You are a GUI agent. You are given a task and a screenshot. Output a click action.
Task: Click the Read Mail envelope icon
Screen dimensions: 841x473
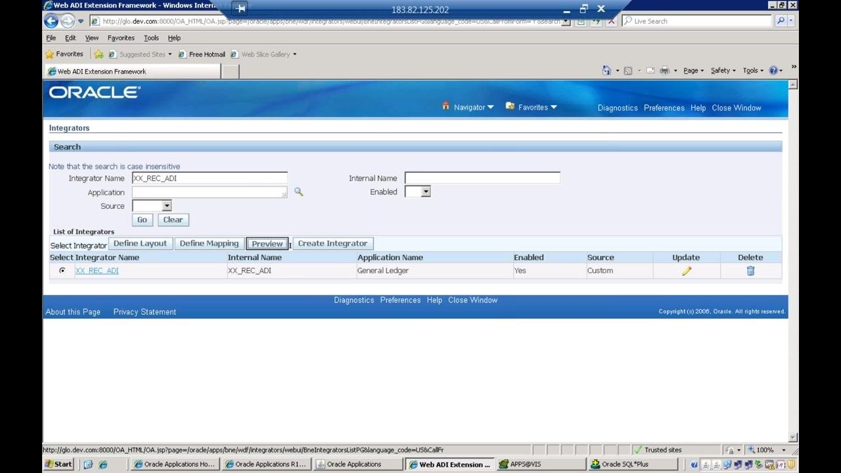point(650,71)
